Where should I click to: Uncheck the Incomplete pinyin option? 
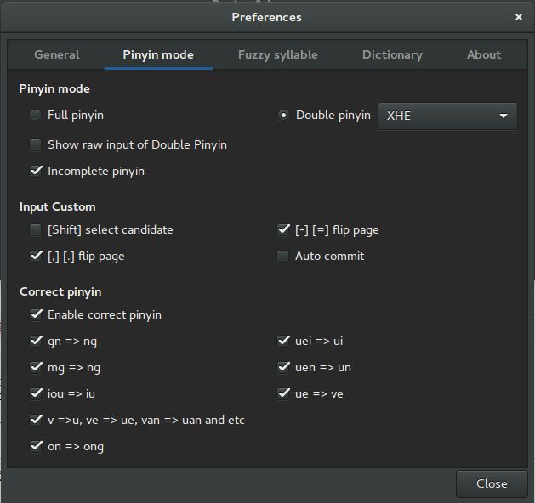click(36, 171)
